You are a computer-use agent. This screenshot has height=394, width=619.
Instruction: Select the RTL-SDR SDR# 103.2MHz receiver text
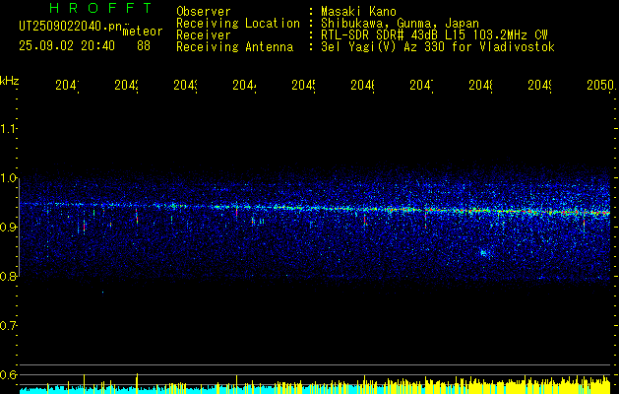(434, 35)
